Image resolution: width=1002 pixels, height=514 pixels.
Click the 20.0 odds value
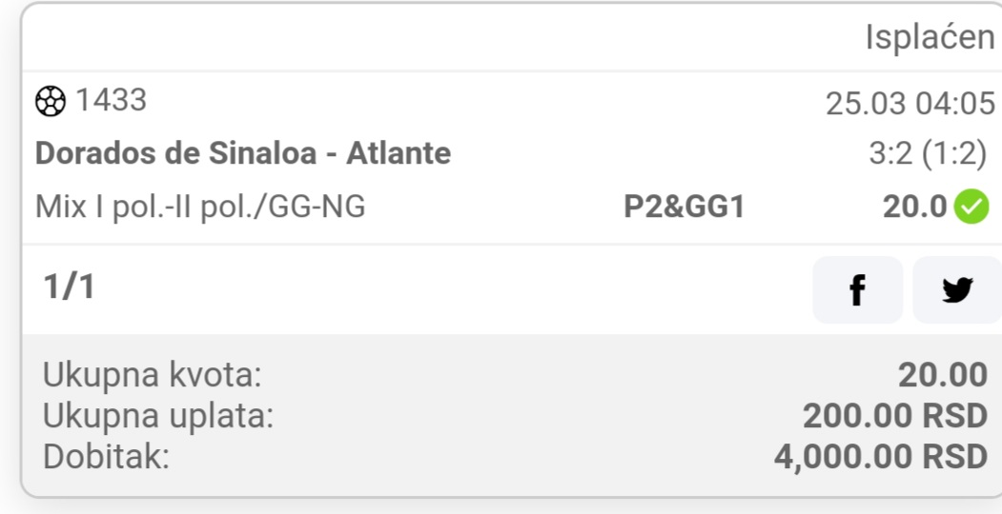coord(915,208)
